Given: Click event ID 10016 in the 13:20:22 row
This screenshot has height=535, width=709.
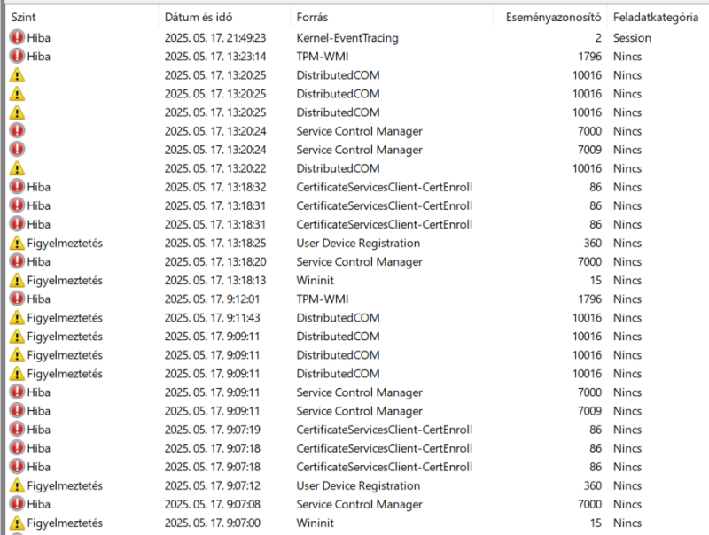Looking at the screenshot, I should [x=587, y=168].
